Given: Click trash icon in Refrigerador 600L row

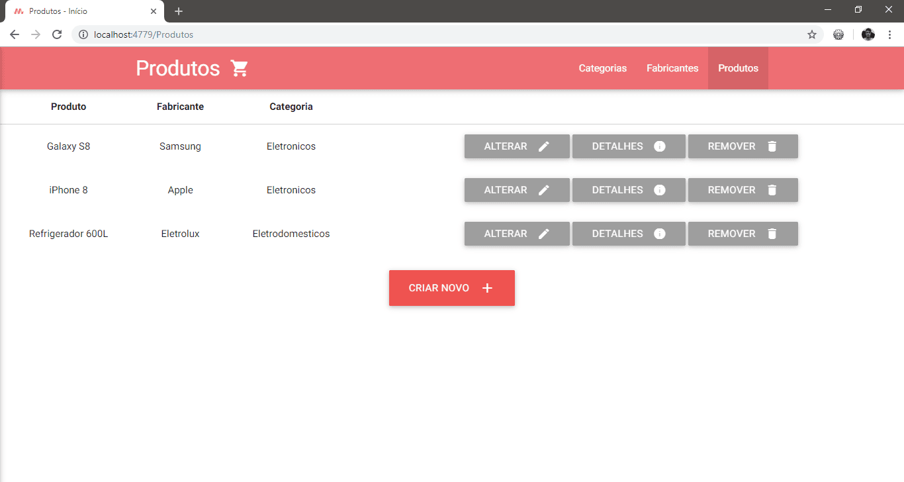Looking at the screenshot, I should point(772,234).
